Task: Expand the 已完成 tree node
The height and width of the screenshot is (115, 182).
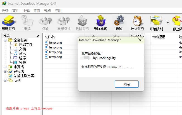Action: coord(5,71)
